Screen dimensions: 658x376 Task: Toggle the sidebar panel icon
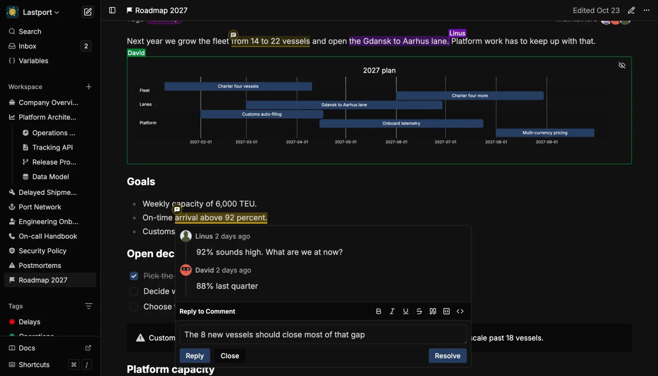click(112, 10)
